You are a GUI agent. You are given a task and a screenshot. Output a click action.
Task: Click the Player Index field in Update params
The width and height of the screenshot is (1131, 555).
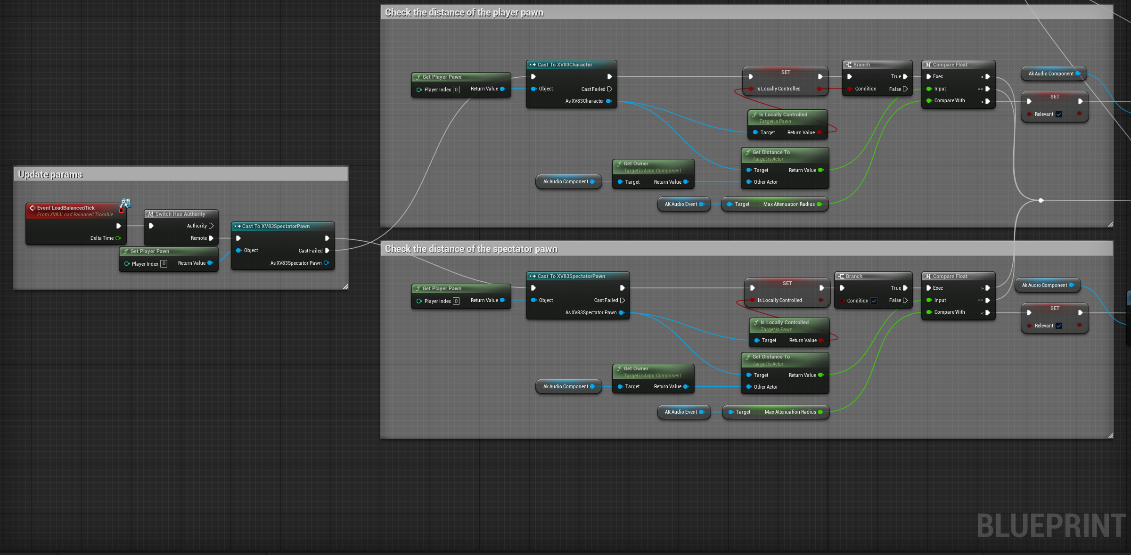point(164,264)
